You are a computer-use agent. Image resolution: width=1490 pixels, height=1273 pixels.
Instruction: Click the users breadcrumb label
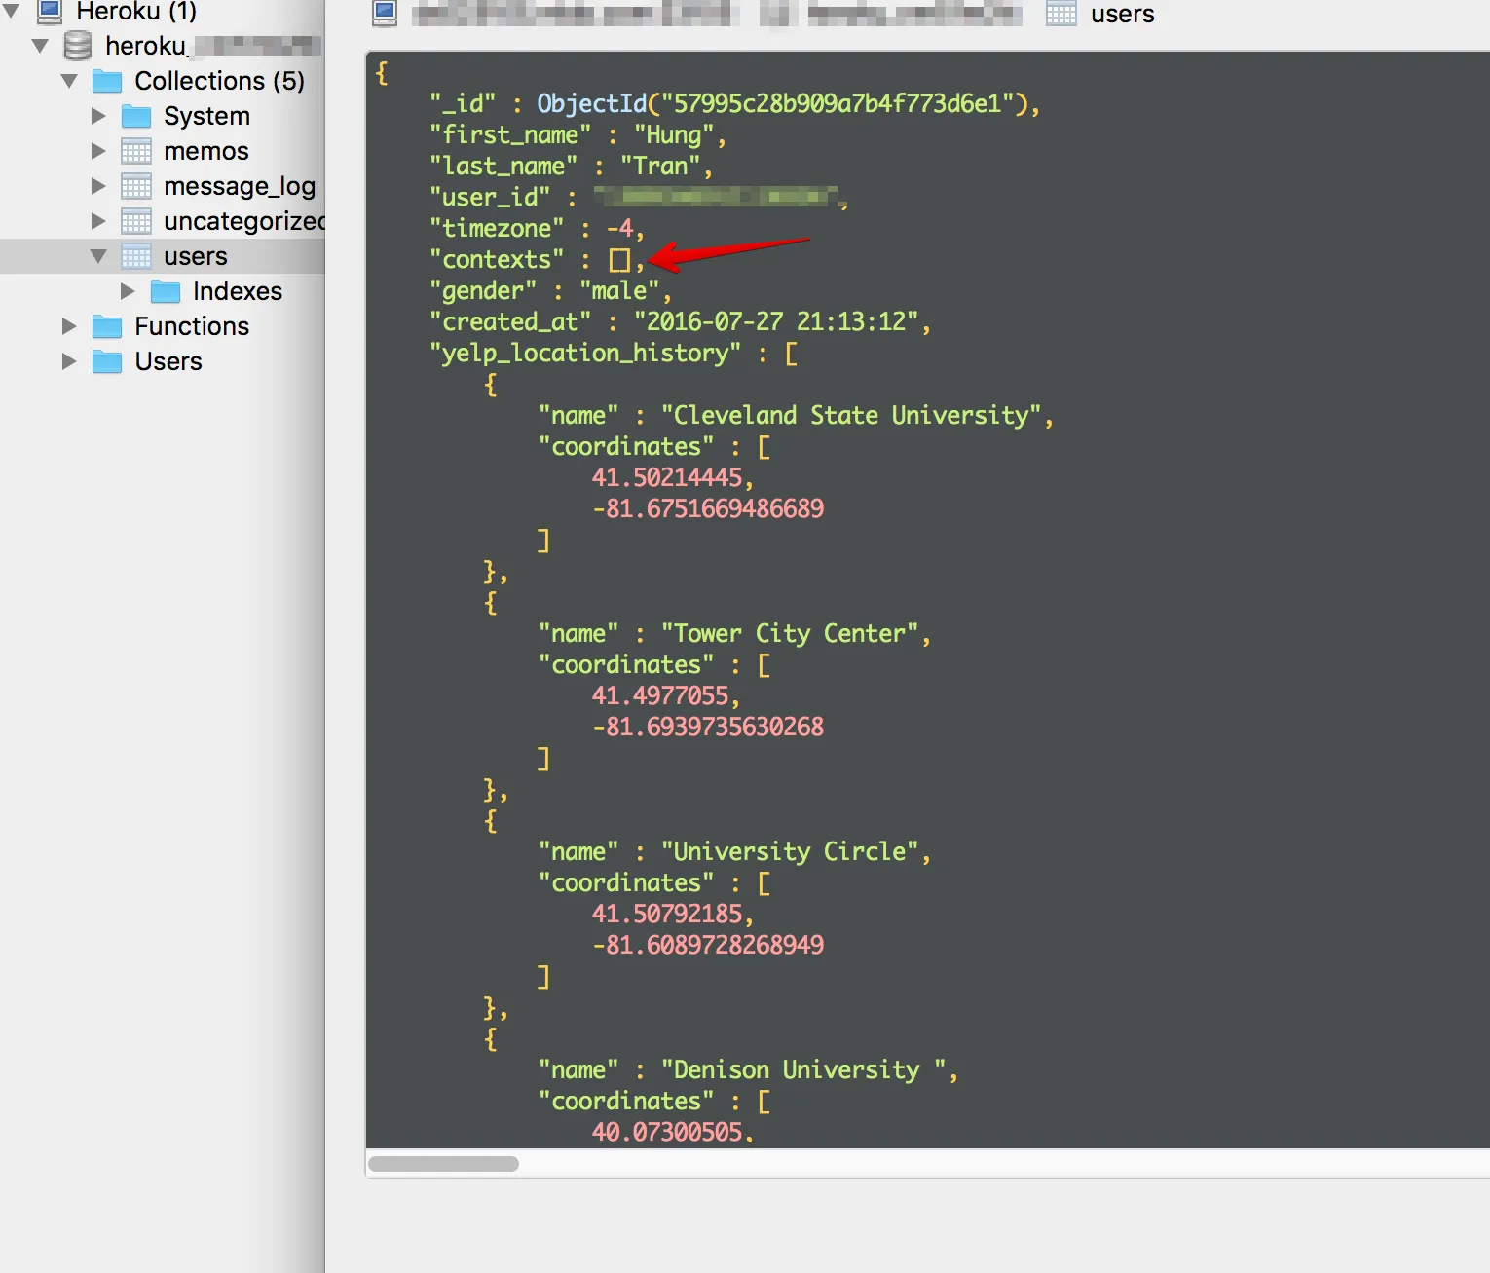pos(1122,14)
